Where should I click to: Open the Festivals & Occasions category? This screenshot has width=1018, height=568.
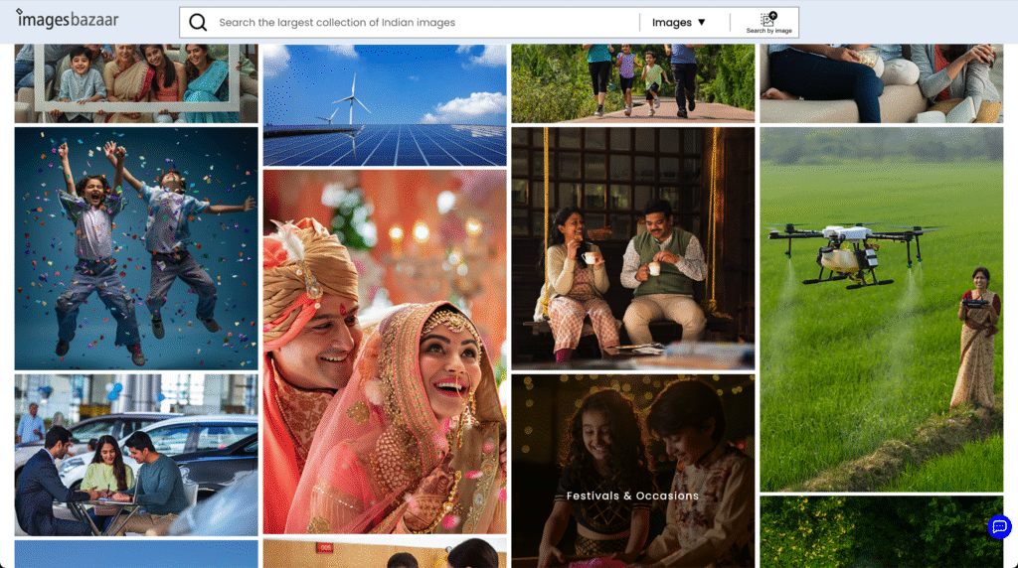click(633, 471)
